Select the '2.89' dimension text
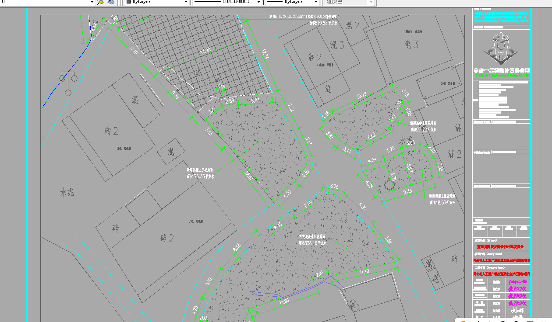 pos(230,100)
